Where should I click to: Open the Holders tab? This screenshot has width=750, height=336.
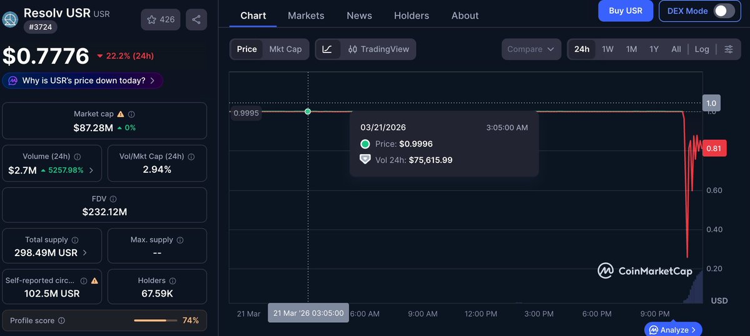pyautogui.click(x=412, y=15)
